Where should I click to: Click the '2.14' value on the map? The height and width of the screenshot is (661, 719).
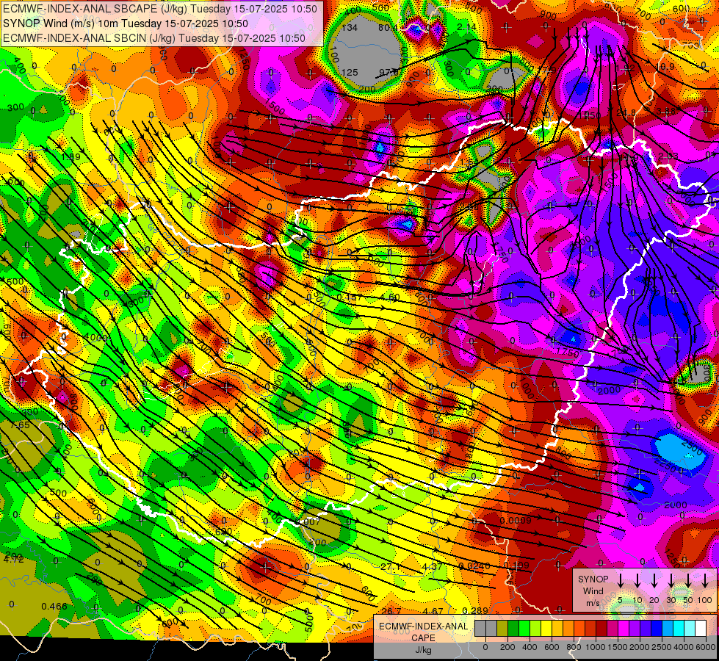[467, 27]
